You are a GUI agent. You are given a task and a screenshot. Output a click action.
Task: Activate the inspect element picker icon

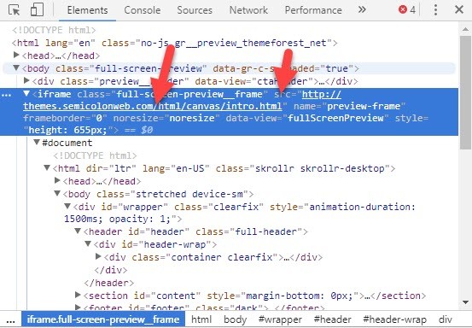pyautogui.click(x=15, y=10)
